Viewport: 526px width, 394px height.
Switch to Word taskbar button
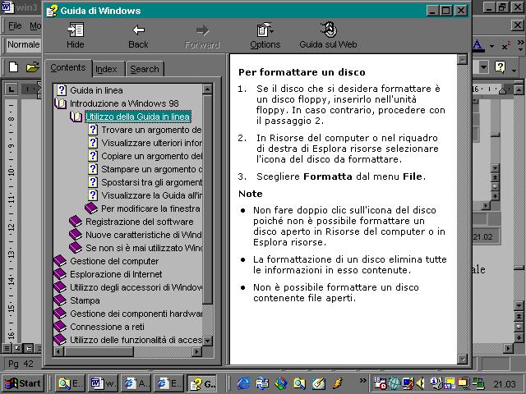[x=102, y=383]
